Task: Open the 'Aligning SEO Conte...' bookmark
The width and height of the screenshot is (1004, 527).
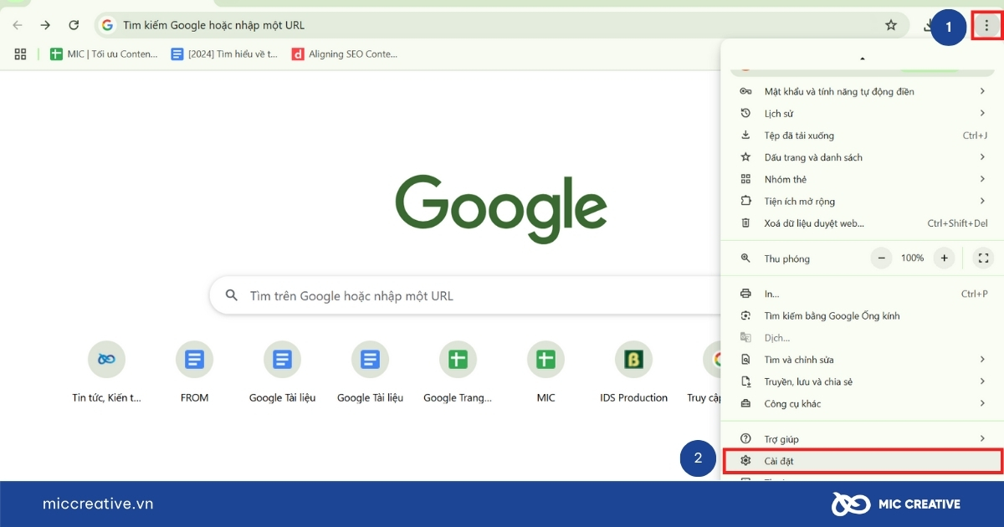Action: [x=345, y=54]
